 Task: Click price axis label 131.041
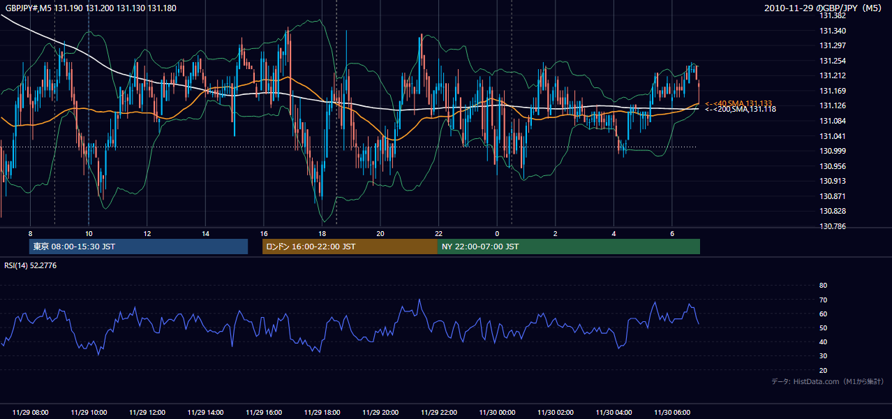(833, 136)
